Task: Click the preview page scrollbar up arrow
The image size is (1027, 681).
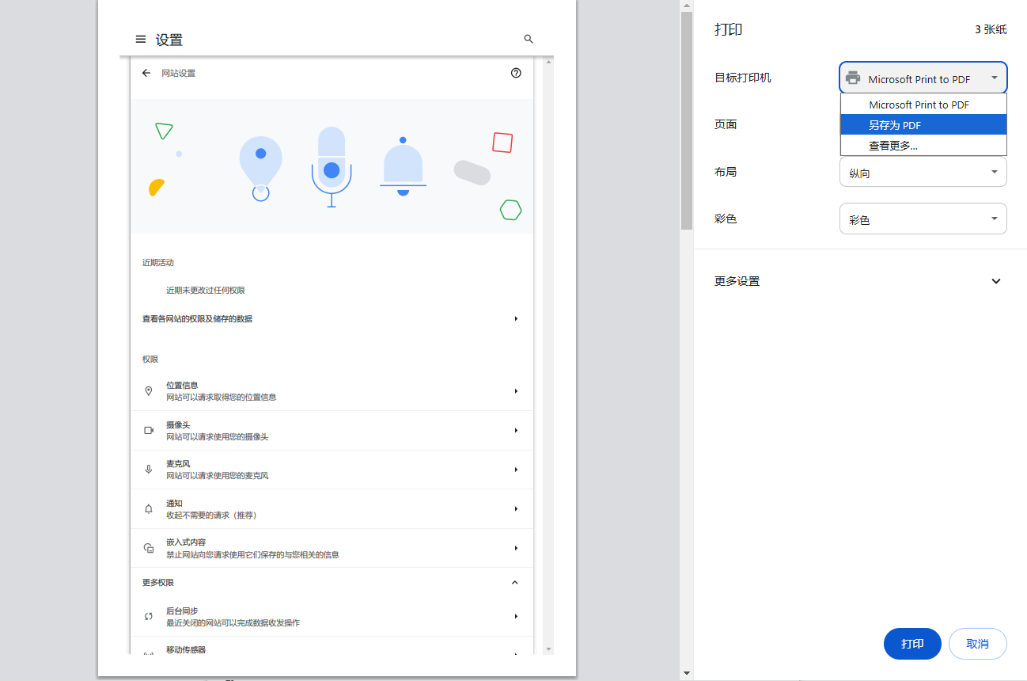Action: pos(548,62)
